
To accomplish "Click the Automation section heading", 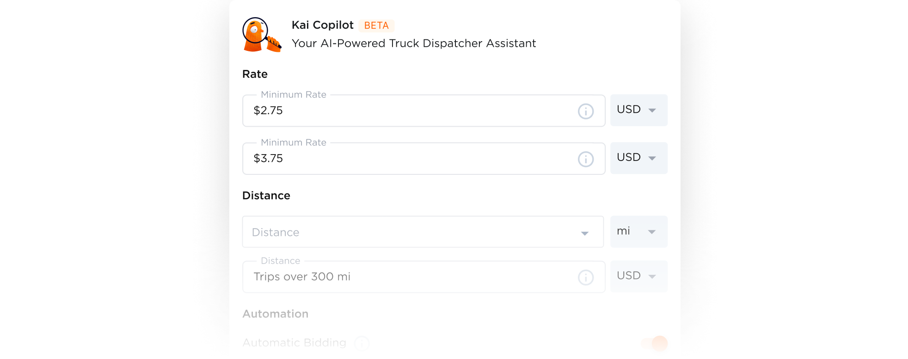I will pos(275,314).
